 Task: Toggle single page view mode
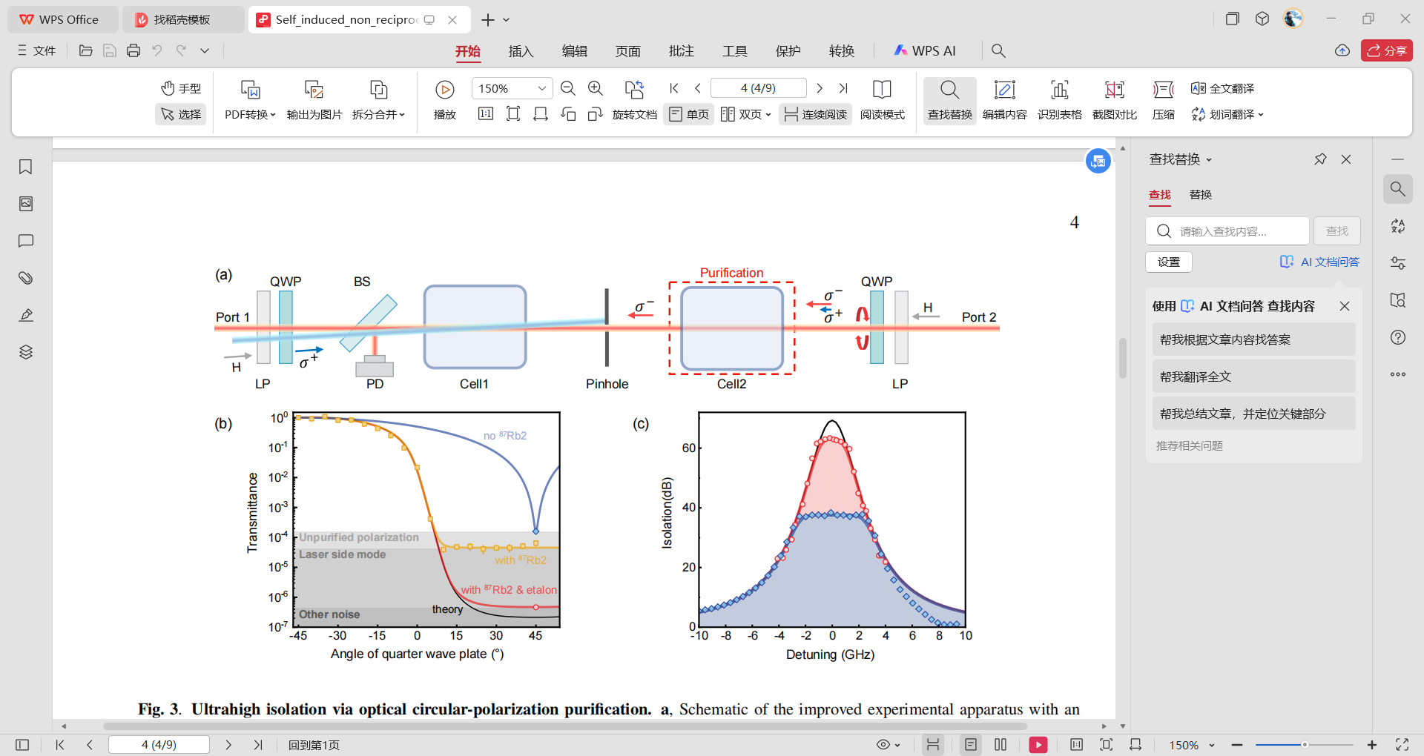pyautogui.click(x=689, y=114)
